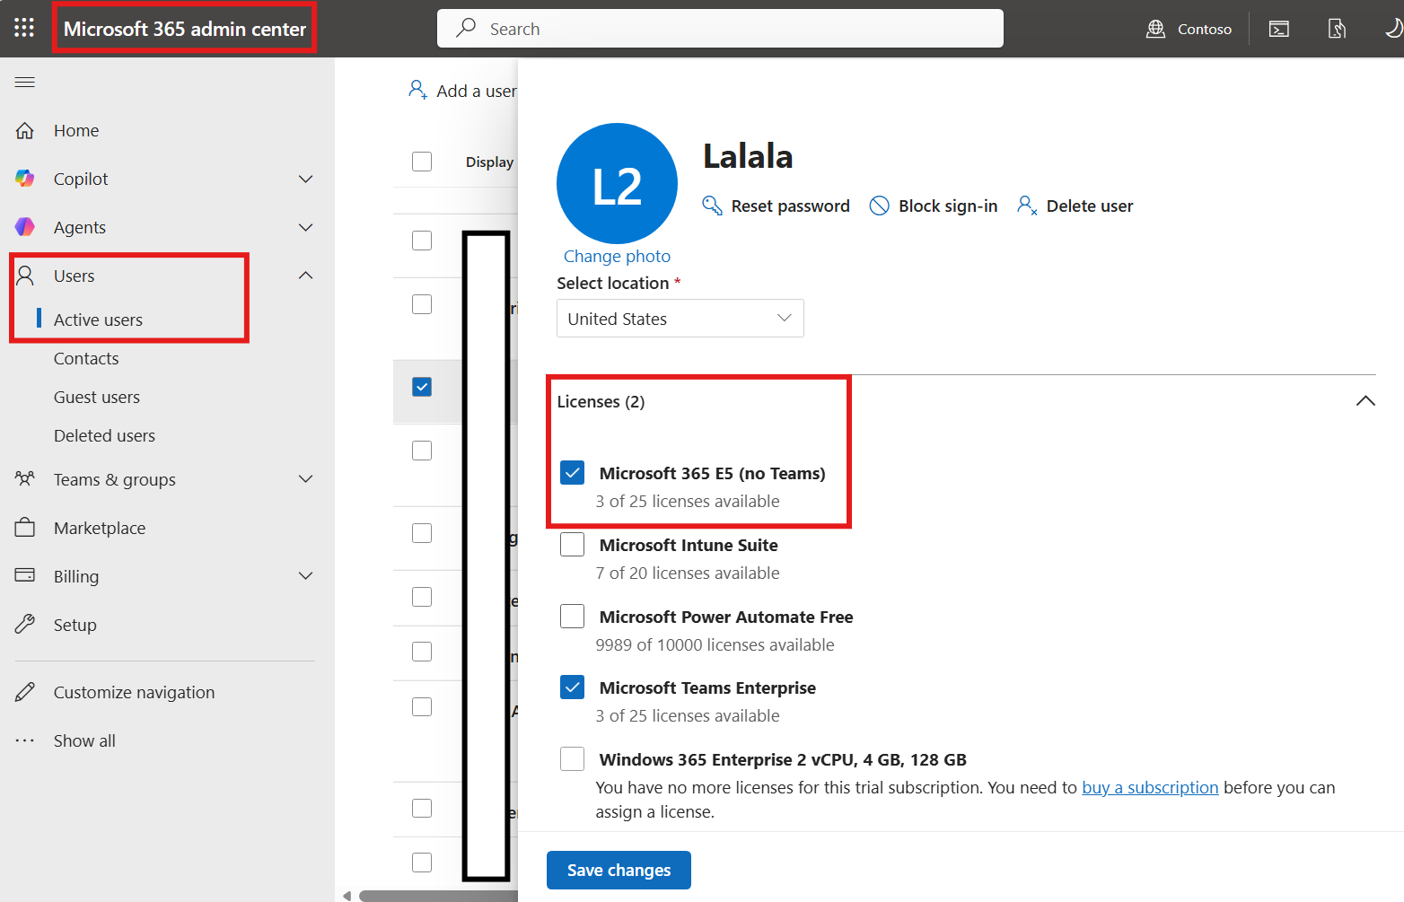Click Delete user text
Viewport: 1404px width, 902px height.
[1090, 206]
